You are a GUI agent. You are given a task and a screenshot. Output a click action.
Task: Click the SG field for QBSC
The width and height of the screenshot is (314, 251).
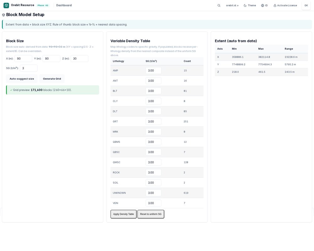[153, 152]
